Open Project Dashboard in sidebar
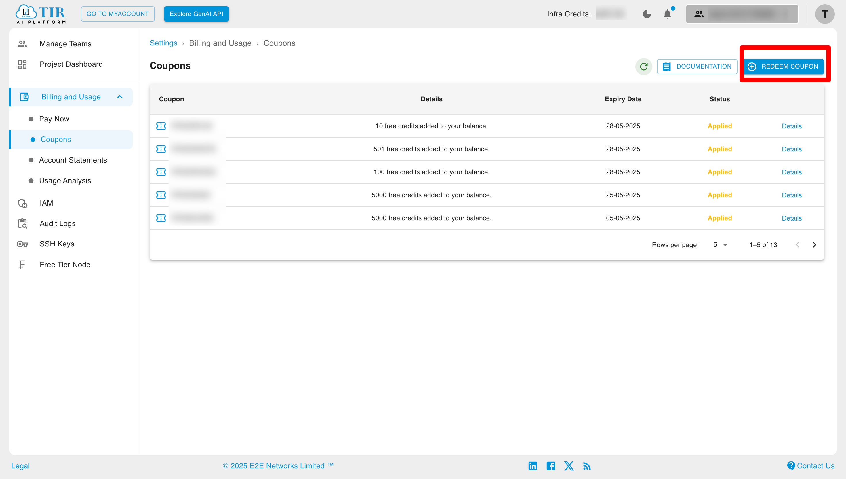The width and height of the screenshot is (846, 479). [x=71, y=64]
